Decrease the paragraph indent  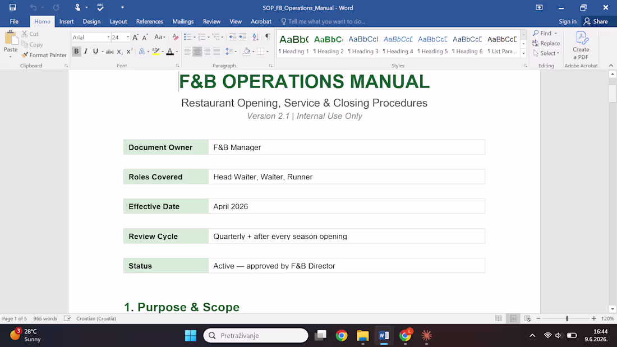pyautogui.click(x=233, y=38)
